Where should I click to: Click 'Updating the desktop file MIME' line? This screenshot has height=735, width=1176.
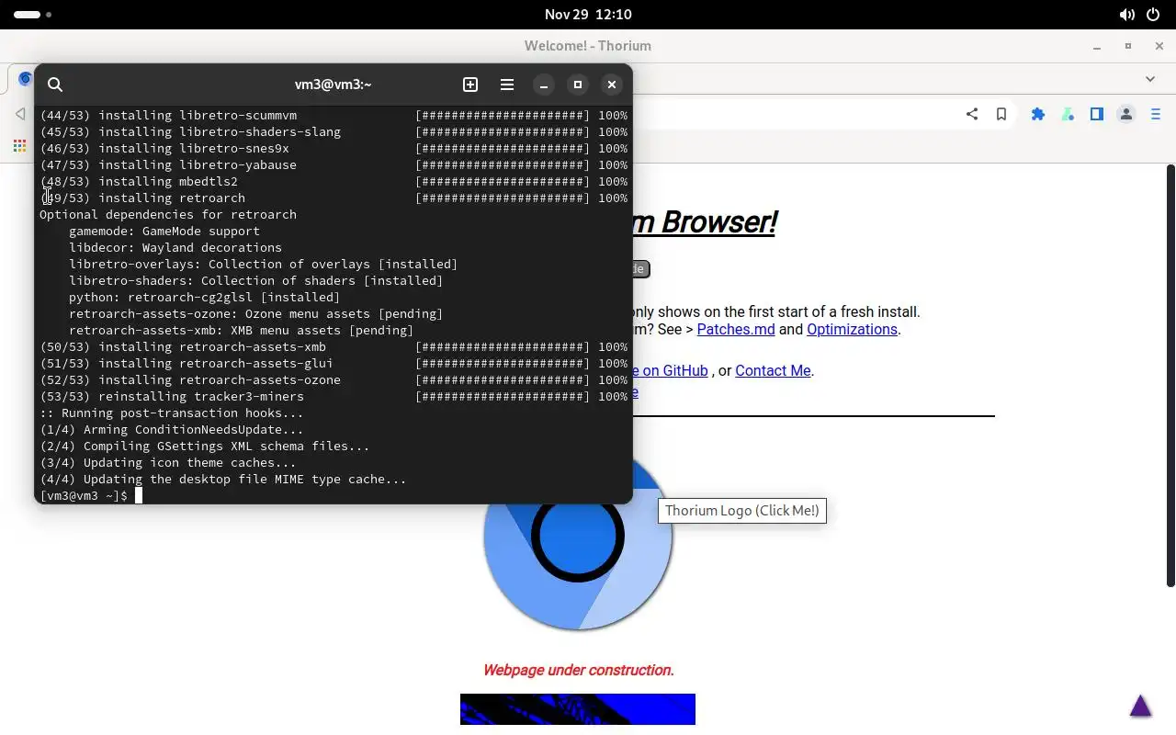(223, 479)
